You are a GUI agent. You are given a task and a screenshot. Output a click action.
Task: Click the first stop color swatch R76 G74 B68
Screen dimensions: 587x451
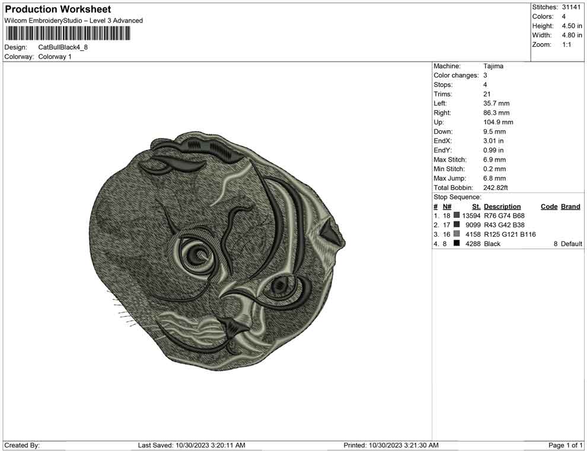(x=457, y=216)
